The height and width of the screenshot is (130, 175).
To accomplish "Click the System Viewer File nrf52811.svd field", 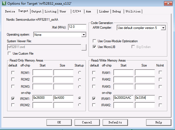I will click(44, 47).
